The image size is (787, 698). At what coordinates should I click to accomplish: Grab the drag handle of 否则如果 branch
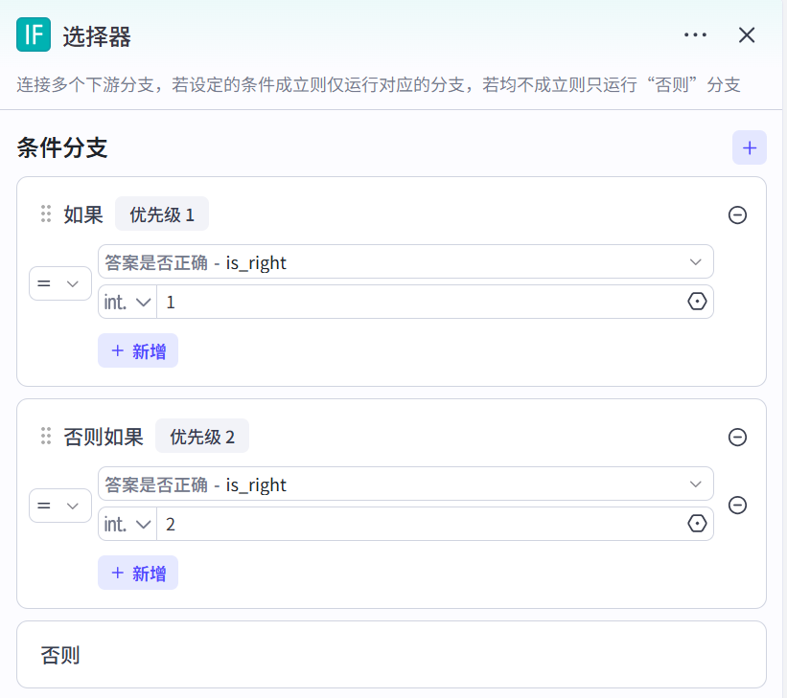point(45,437)
